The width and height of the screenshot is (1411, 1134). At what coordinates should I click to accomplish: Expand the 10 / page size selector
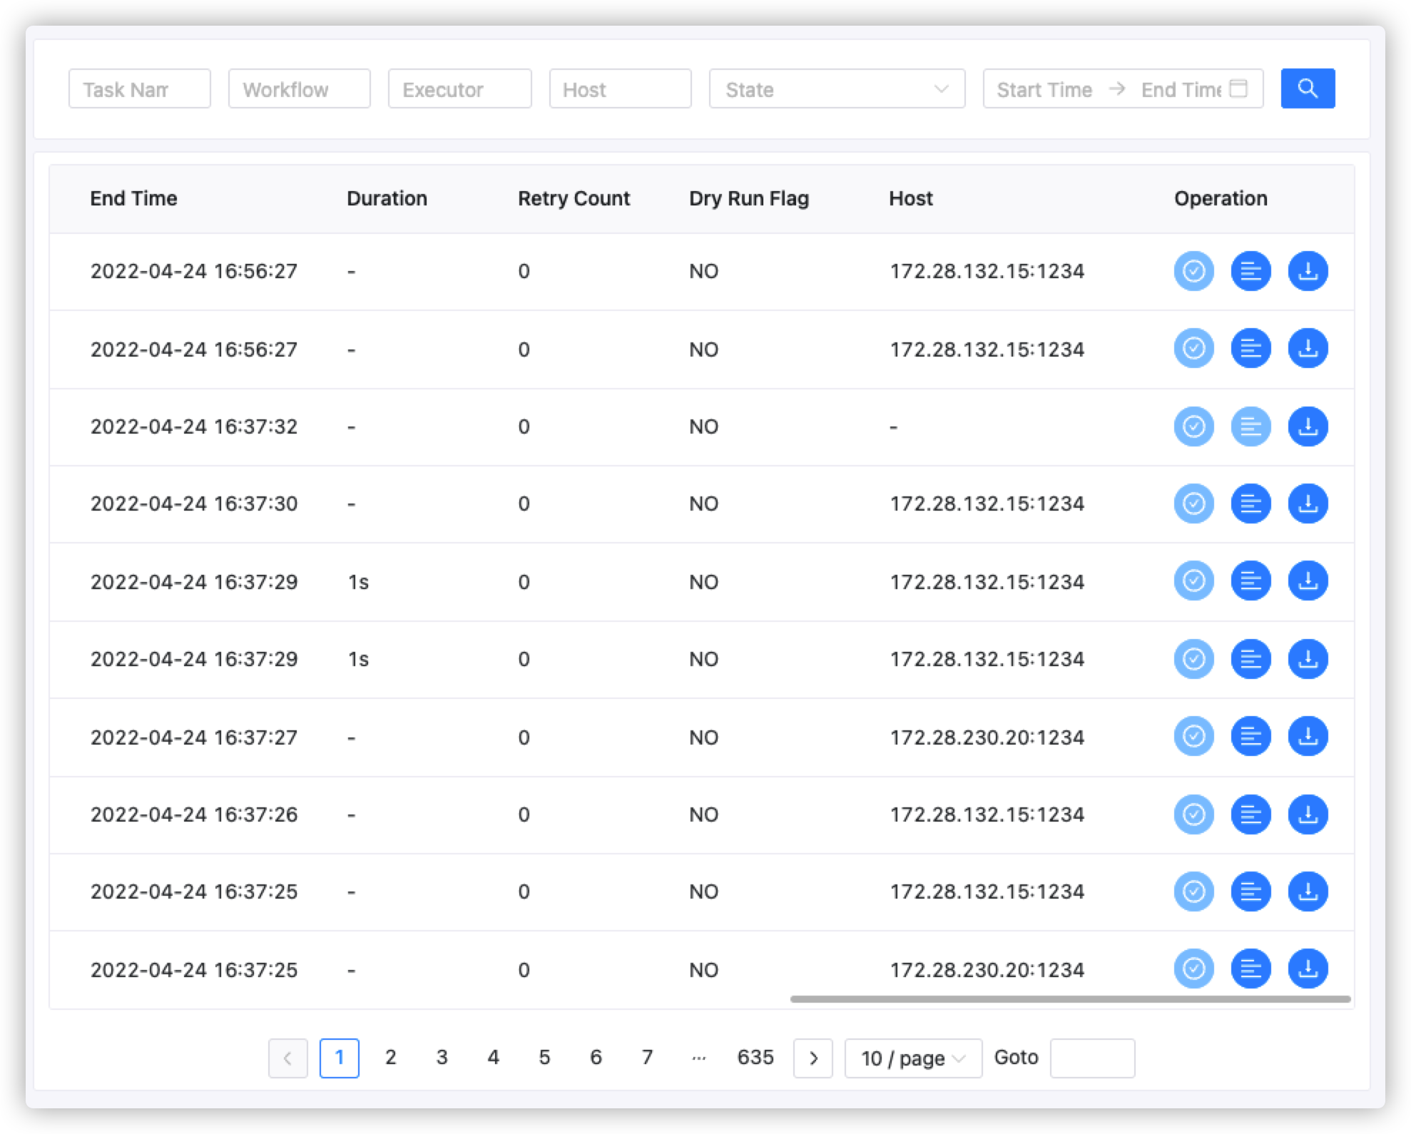pos(912,1058)
